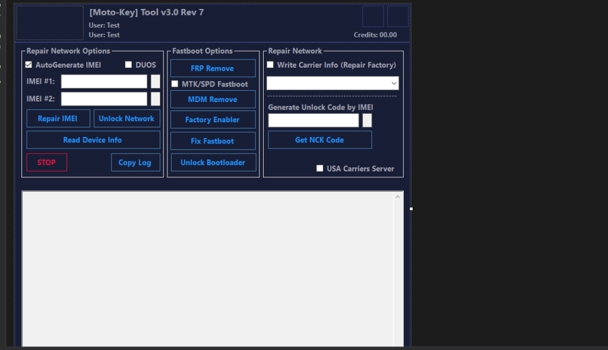Click the Repair IMEI button

(x=58, y=119)
